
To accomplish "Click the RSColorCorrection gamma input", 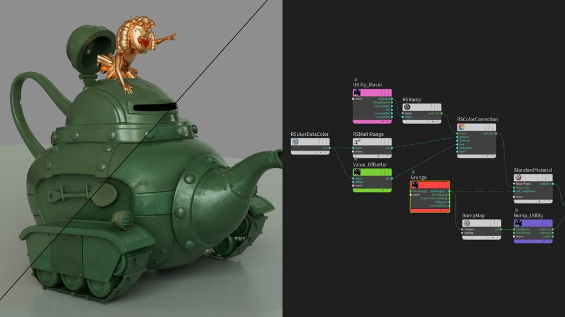I will coord(458,137).
